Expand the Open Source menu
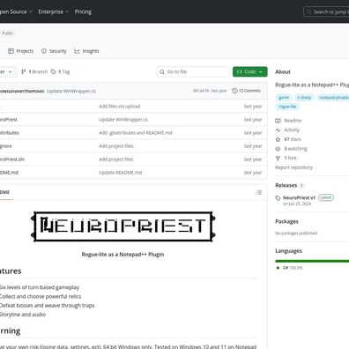 click(16, 11)
